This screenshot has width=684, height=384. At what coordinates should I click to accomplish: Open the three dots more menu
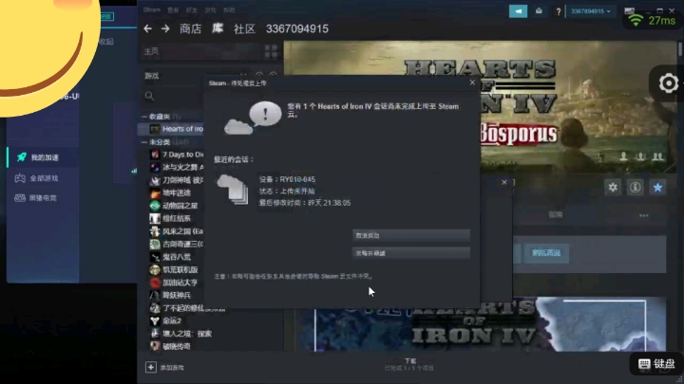pyautogui.click(x=644, y=215)
